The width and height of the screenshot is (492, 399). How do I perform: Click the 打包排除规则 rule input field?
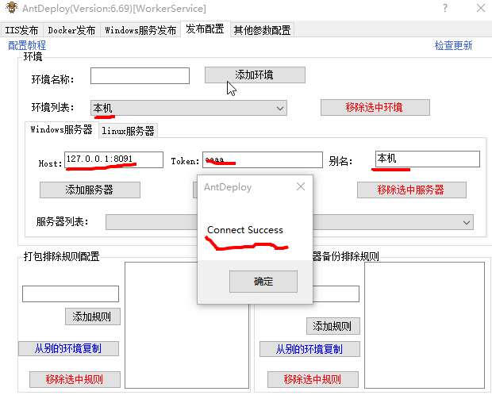point(71,294)
